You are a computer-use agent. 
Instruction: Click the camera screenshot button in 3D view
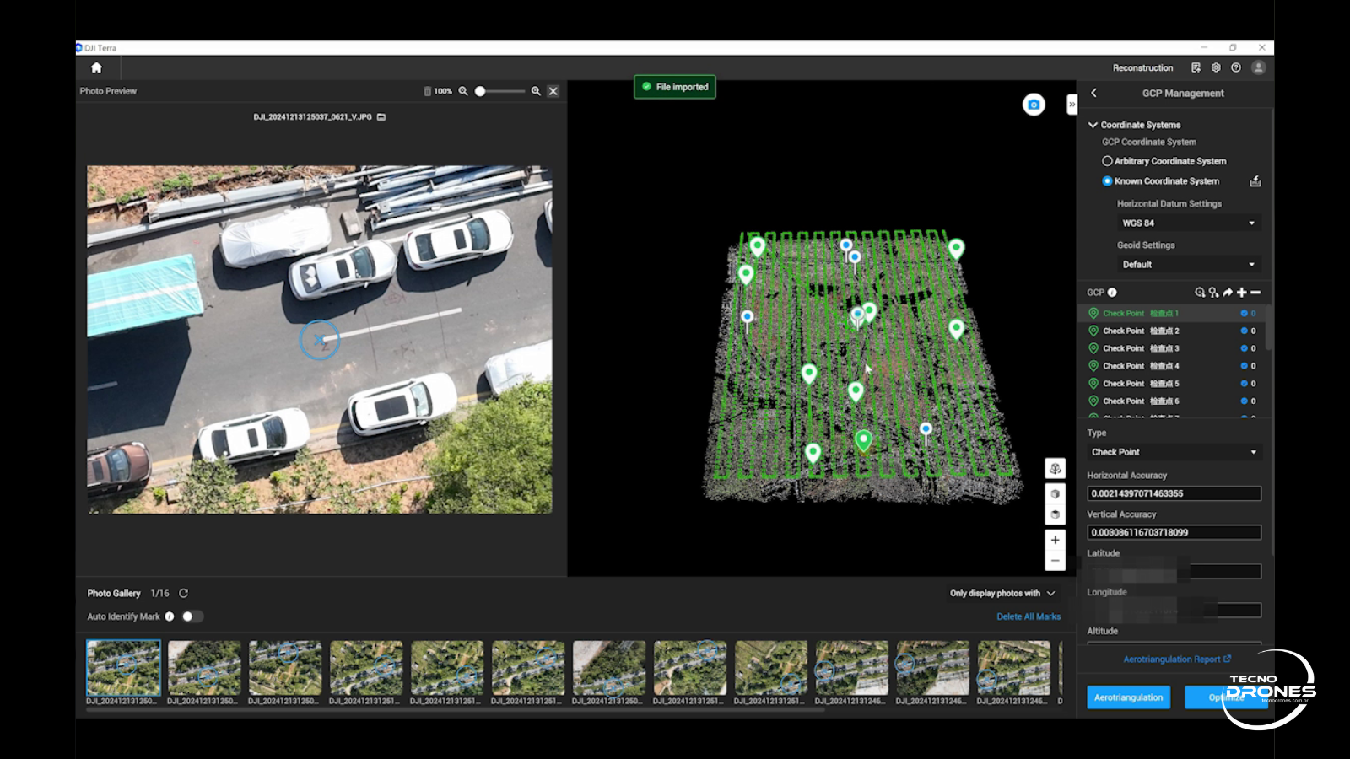(x=1034, y=105)
